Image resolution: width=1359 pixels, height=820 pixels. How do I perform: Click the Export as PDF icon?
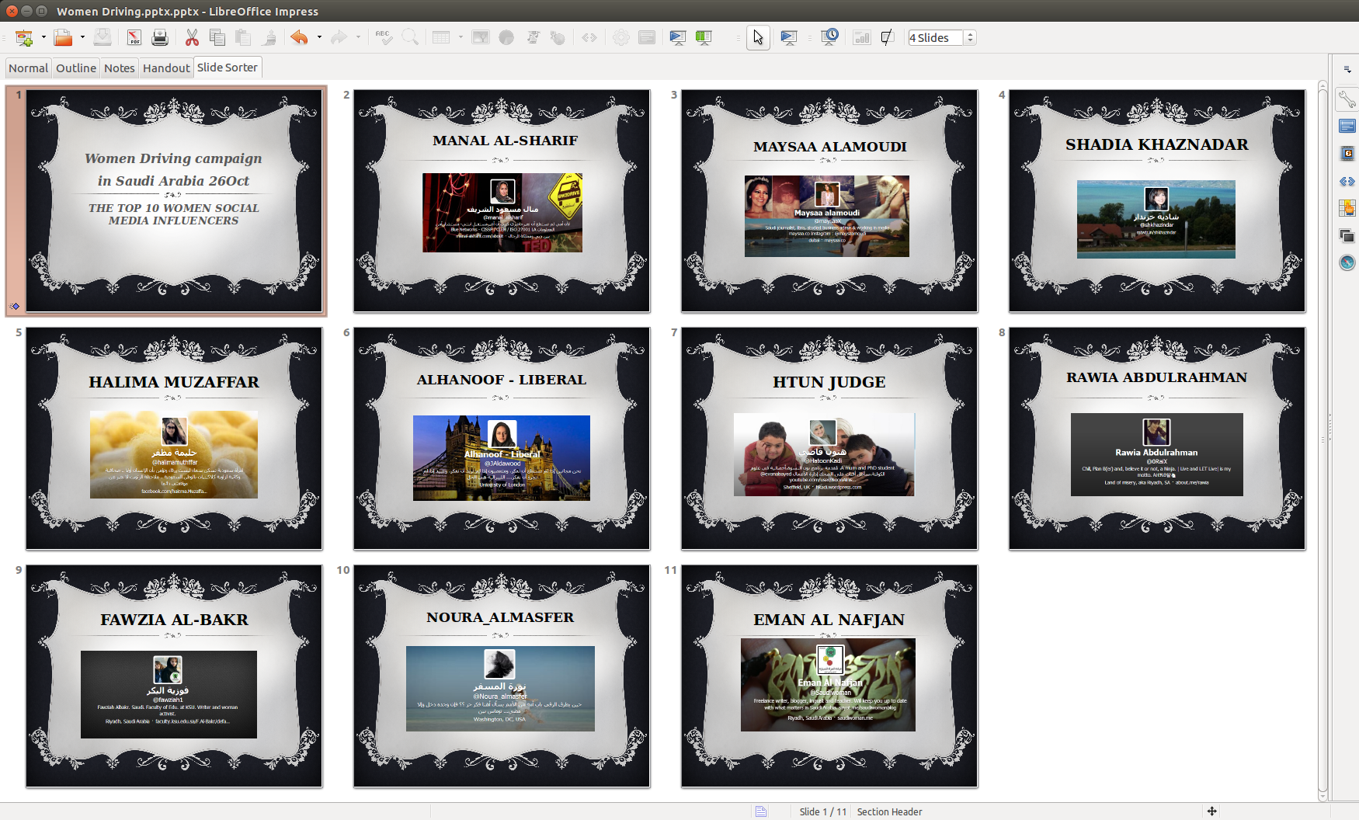click(134, 37)
